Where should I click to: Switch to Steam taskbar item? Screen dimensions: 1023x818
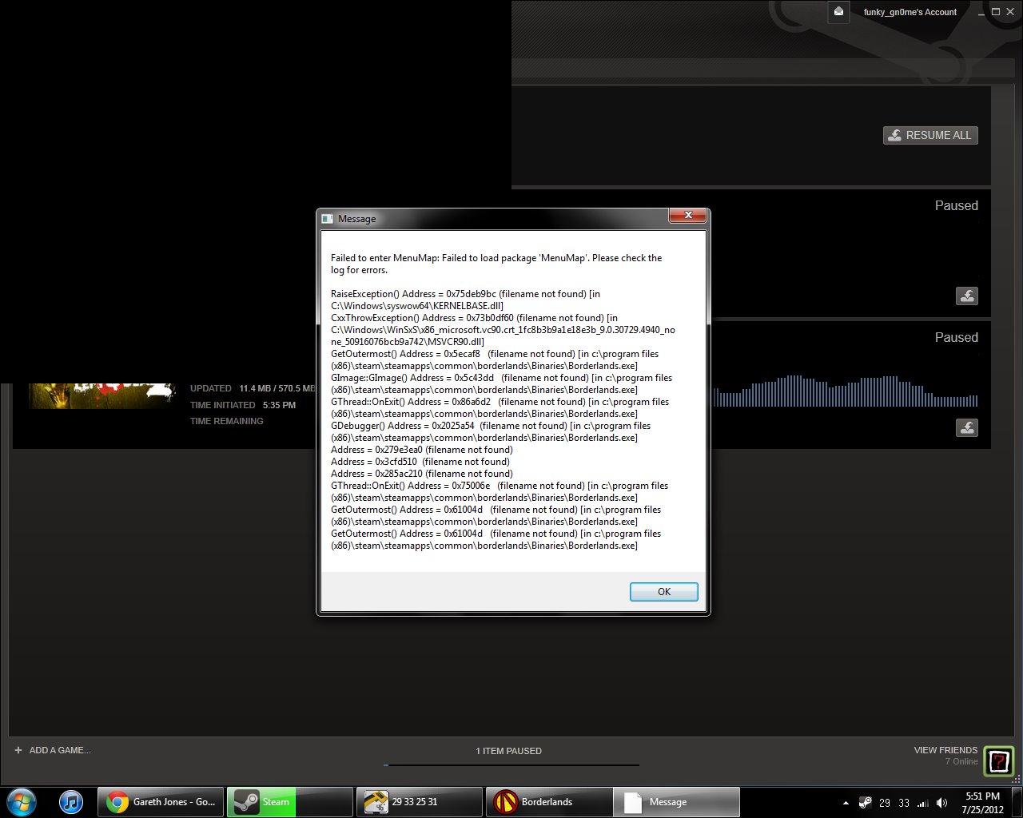(290, 802)
